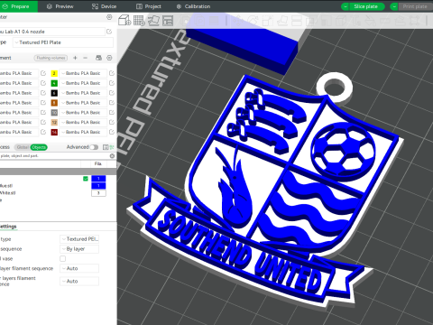The width and height of the screenshot is (433, 325).
Task: Click the Add model cube icon
Action: click(x=124, y=21)
